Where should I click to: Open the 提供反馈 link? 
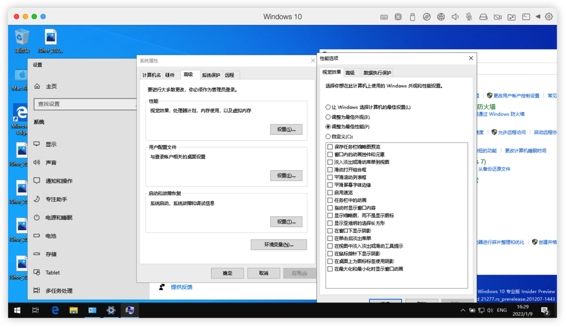coord(181,287)
